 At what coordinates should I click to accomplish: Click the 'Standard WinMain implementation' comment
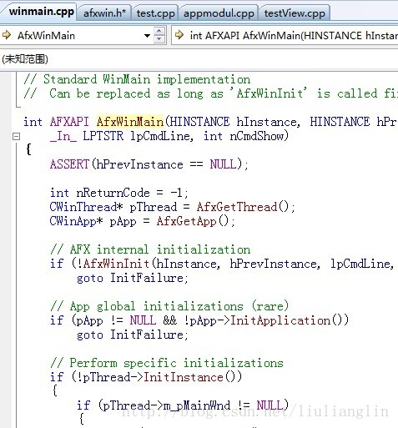137,79
